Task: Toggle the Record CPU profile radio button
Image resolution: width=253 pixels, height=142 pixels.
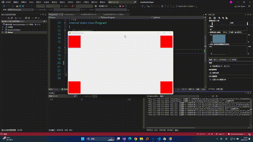Action: [210, 80]
